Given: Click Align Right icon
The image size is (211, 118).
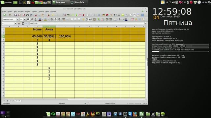Looking at the screenshot, I should click(x=59, y=20).
